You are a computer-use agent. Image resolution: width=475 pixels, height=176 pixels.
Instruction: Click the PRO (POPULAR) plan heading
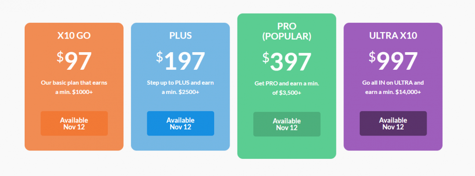click(287, 32)
